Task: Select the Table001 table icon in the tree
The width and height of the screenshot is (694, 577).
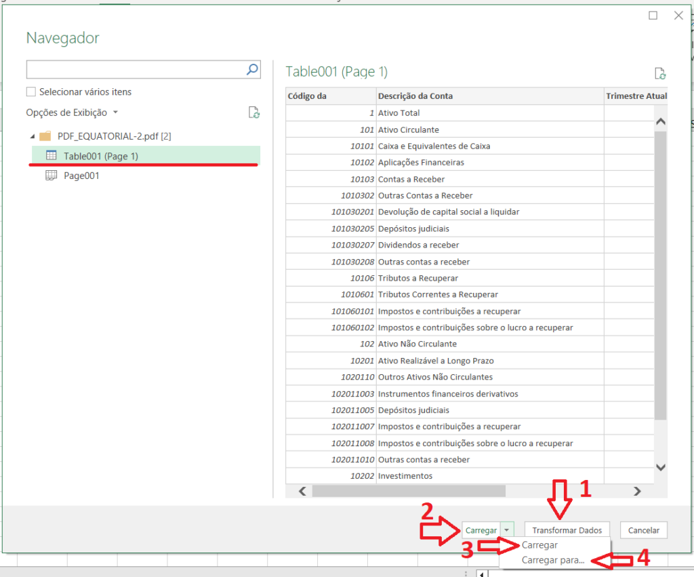Action: [x=50, y=156]
